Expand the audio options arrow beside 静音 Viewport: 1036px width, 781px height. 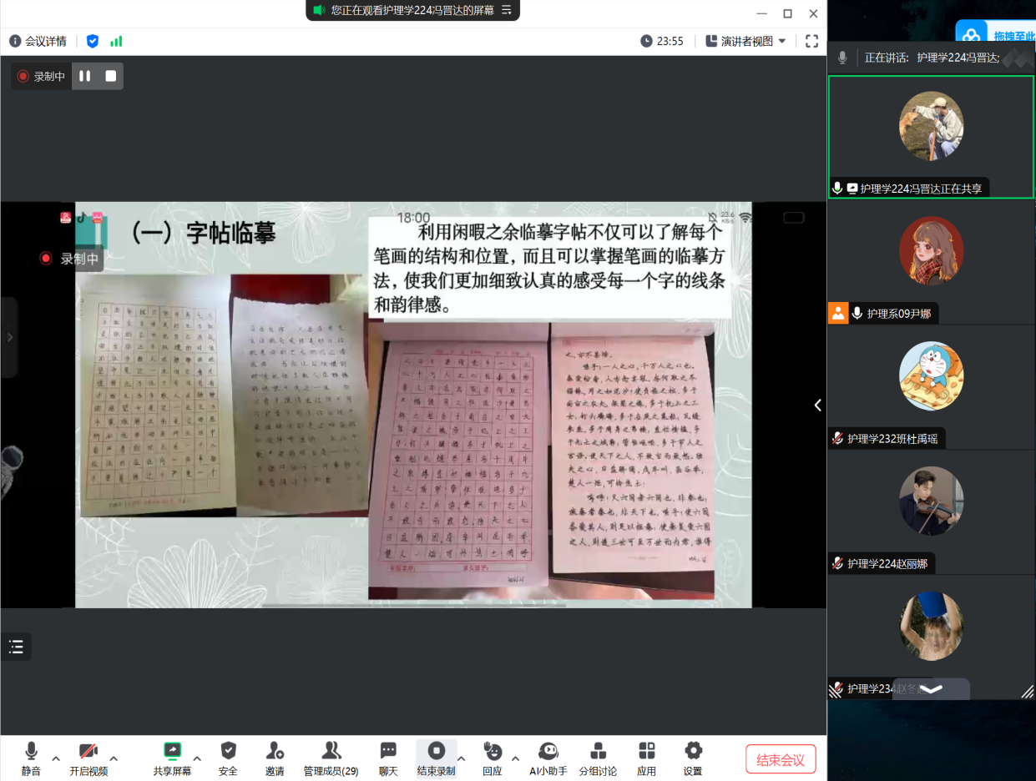coord(56,758)
